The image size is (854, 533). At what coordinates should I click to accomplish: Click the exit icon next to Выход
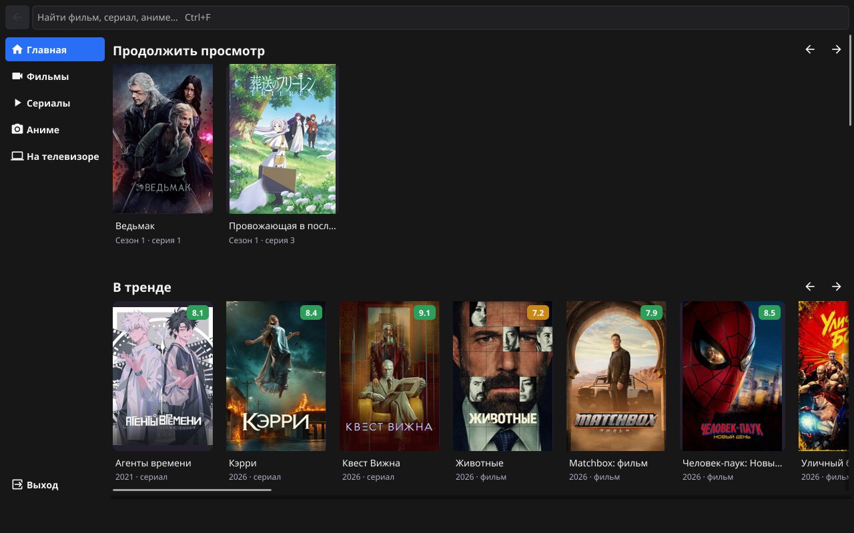pyautogui.click(x=17, y=484)
